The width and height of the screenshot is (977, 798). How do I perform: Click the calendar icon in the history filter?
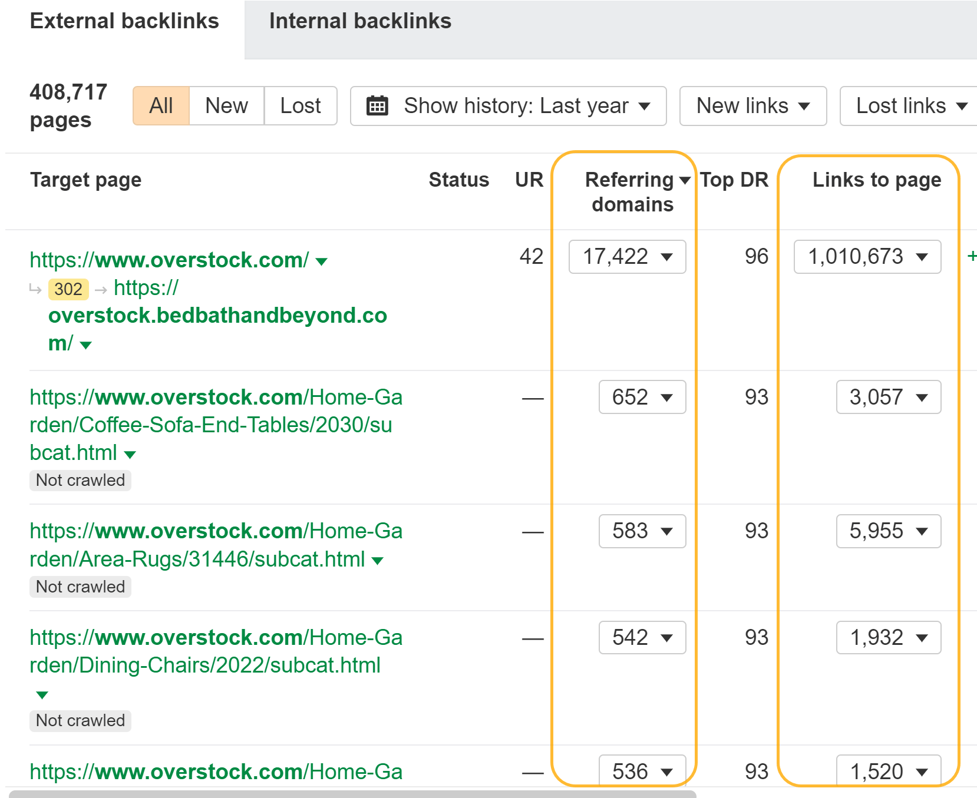tap(377, 105)
